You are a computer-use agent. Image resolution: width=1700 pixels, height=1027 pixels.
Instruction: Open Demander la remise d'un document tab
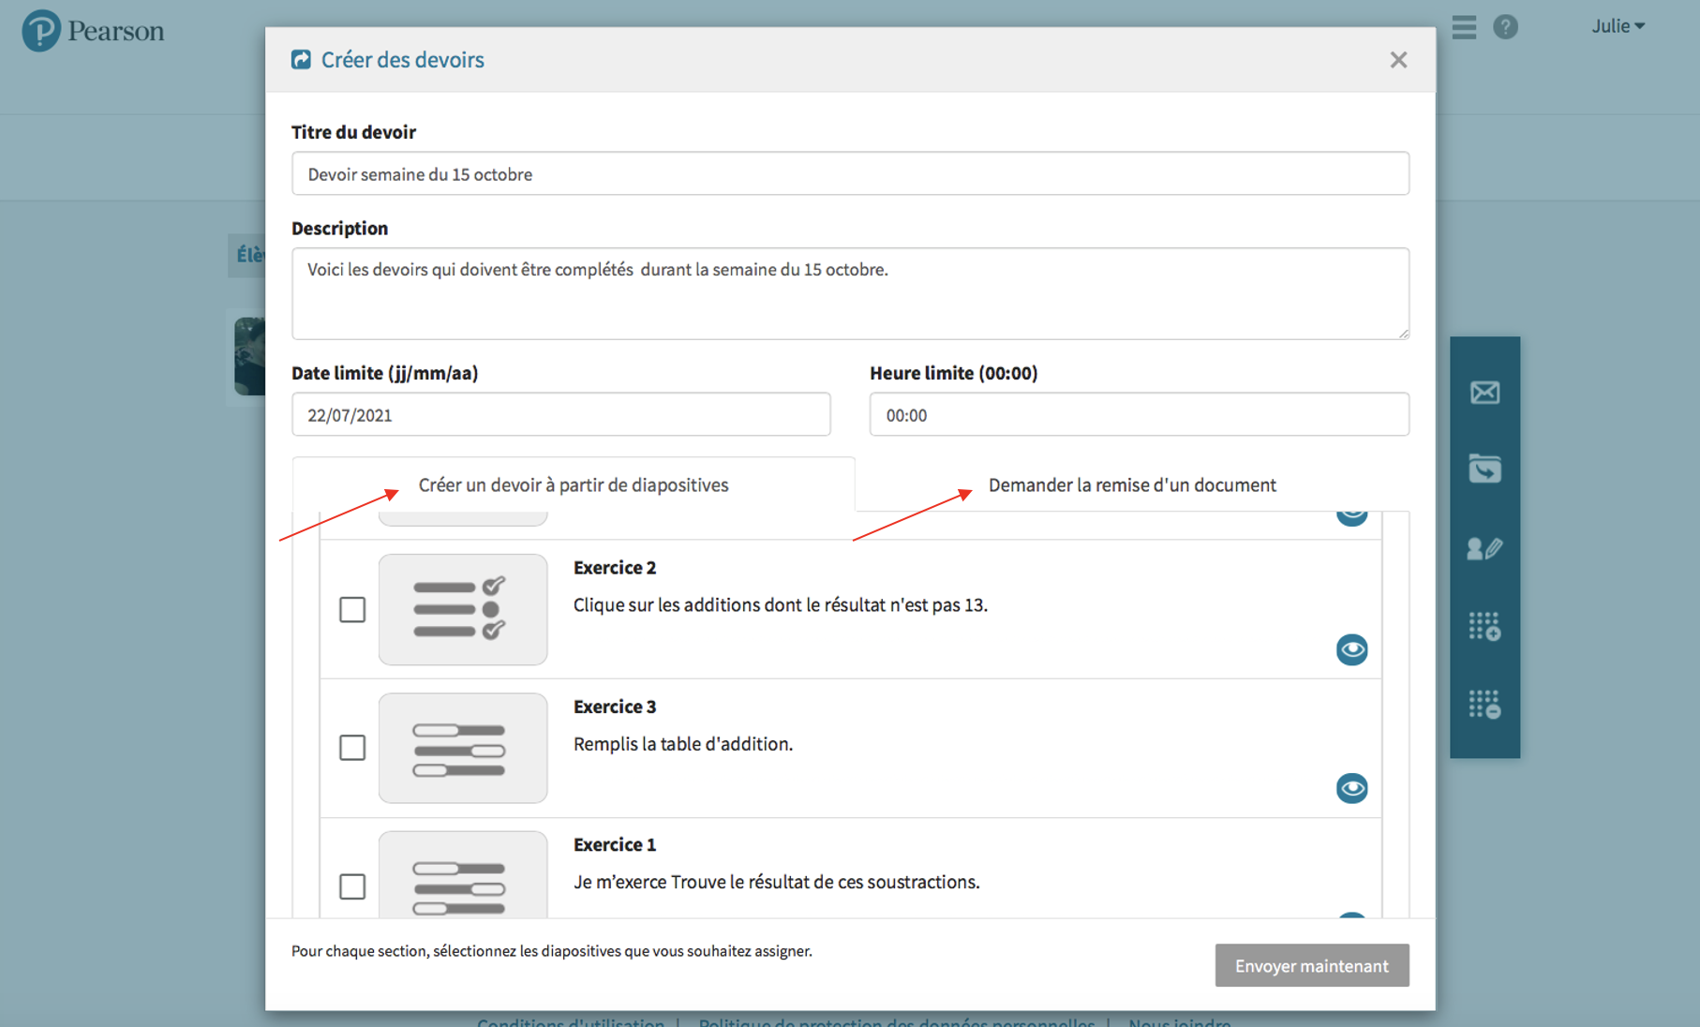(1131, 485)
